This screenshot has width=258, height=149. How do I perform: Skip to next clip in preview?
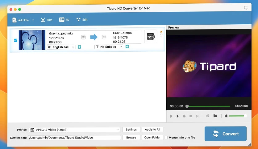pyautogui.click(x=197, y=116)
